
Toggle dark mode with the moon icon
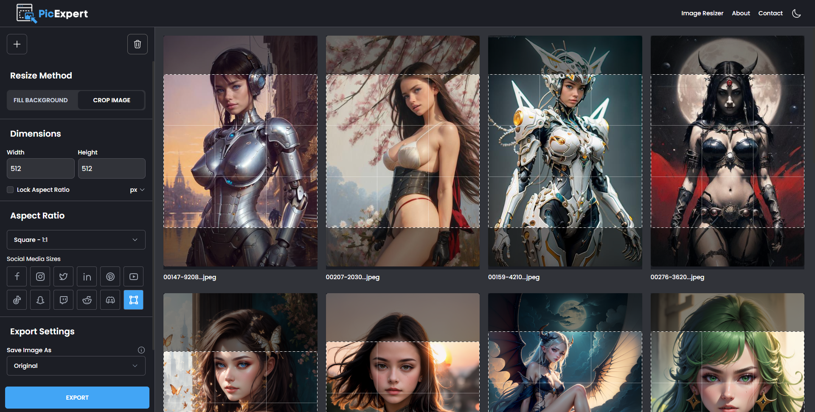coord(796,13)
